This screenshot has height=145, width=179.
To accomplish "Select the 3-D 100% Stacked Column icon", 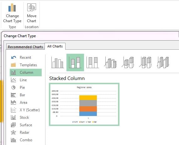I will (145, 62).
